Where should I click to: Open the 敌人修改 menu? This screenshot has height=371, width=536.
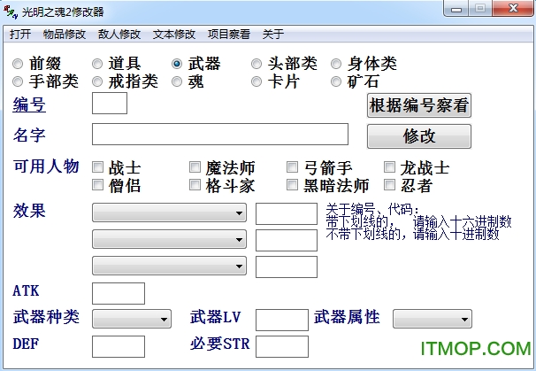coord(119,35)
